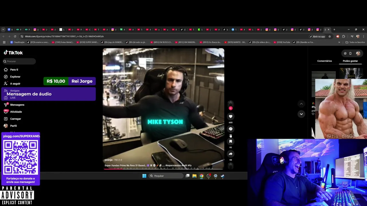The height and width of the screenshot is (206, 367).
Task: Save video with the bookmark icon
Action: pos(231,141)
